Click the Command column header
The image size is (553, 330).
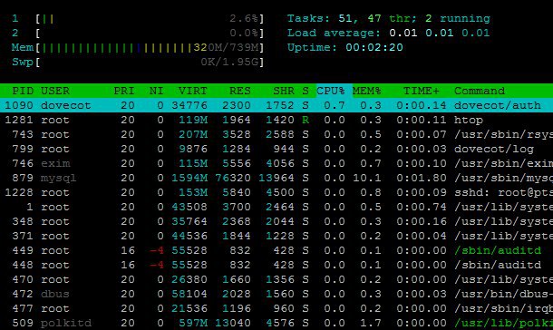480,91
